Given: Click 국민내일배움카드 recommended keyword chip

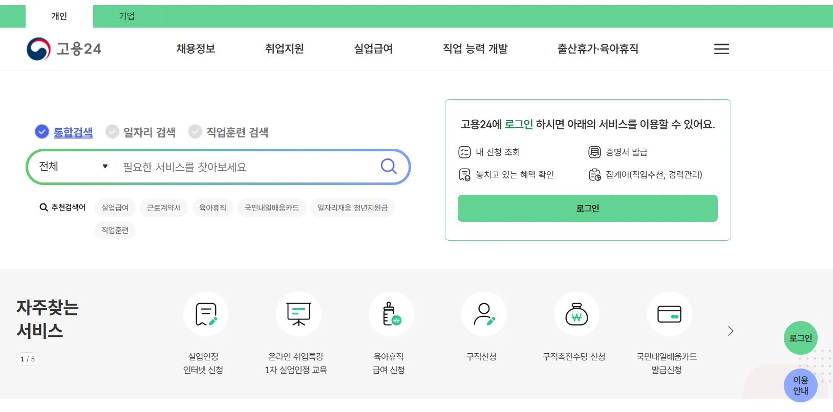Looking at the screenshot, I should [272, 208].
